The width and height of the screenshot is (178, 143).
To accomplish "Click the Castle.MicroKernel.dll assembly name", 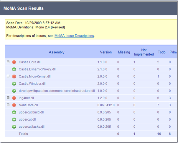I will coord(34,77).
